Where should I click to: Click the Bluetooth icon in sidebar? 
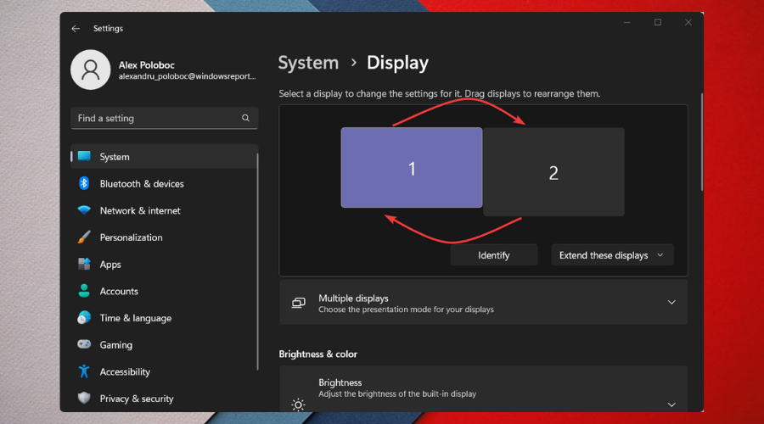(x=84, y=183)
